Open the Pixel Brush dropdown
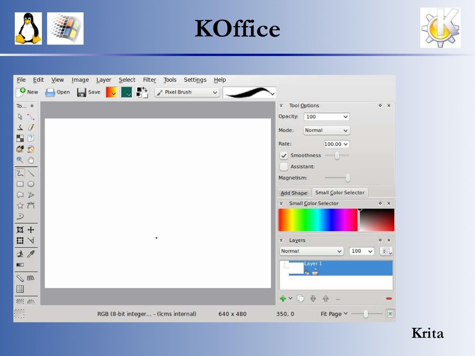Screen dimensions: 475x356 (187, 92)
